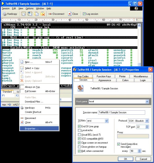
Task: Toggle Local echo checkbox
Action: 79,130
